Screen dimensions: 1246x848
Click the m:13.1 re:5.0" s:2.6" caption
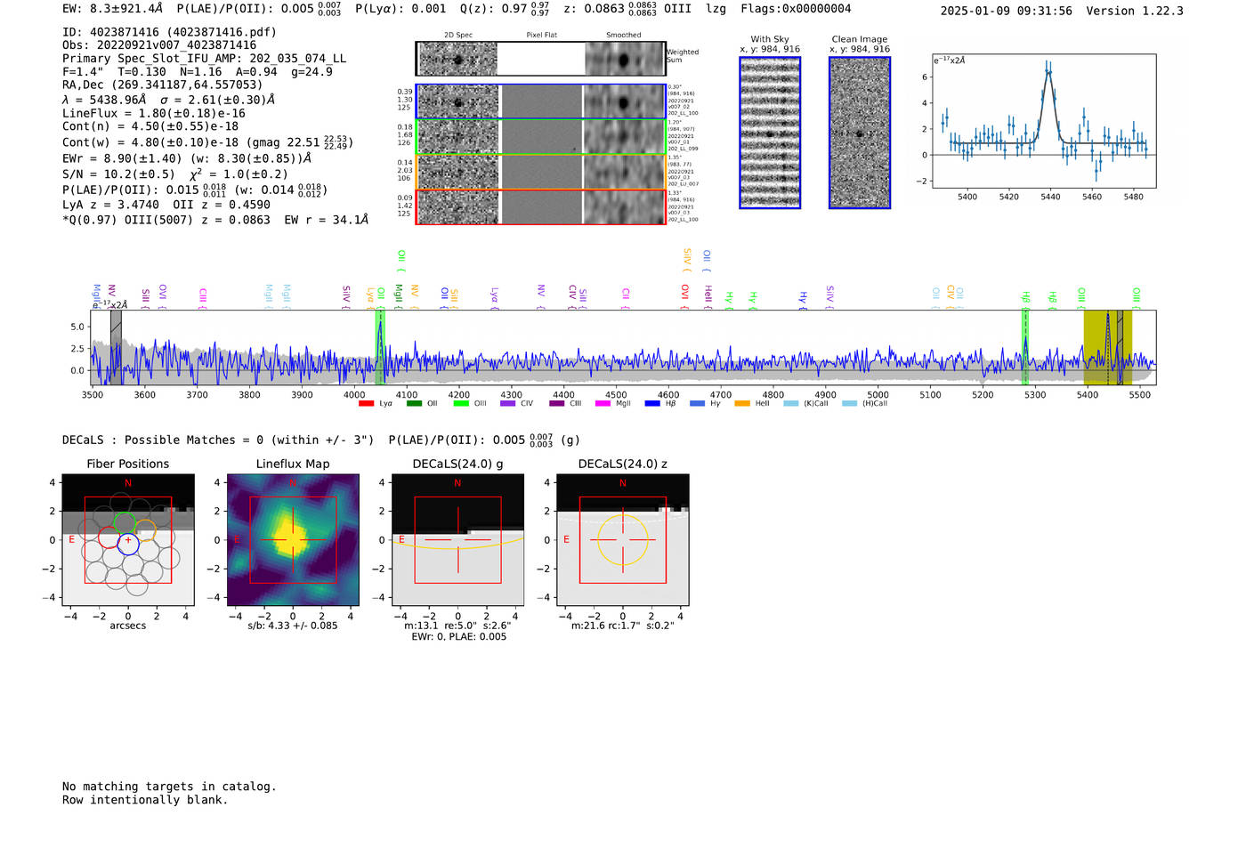457,626
